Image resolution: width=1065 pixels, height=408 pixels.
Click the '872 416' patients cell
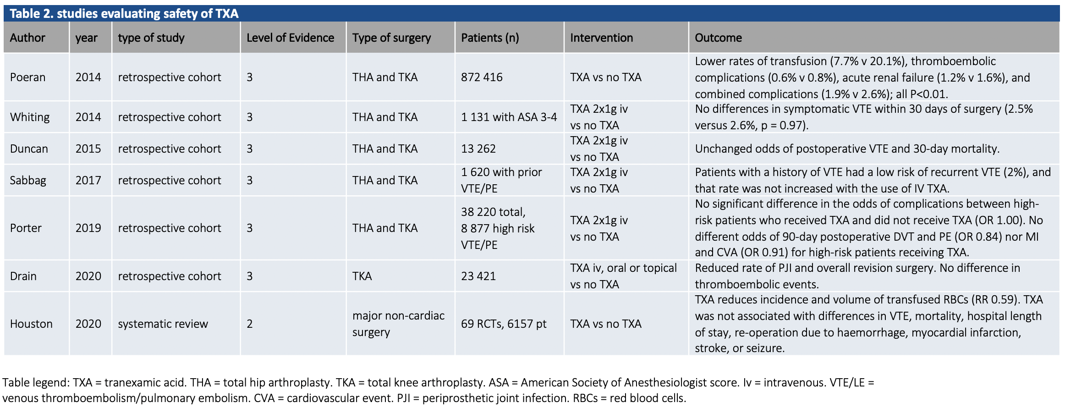482,77
